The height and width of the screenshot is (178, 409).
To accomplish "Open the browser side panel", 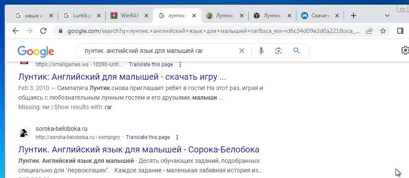I will point(400,31).
